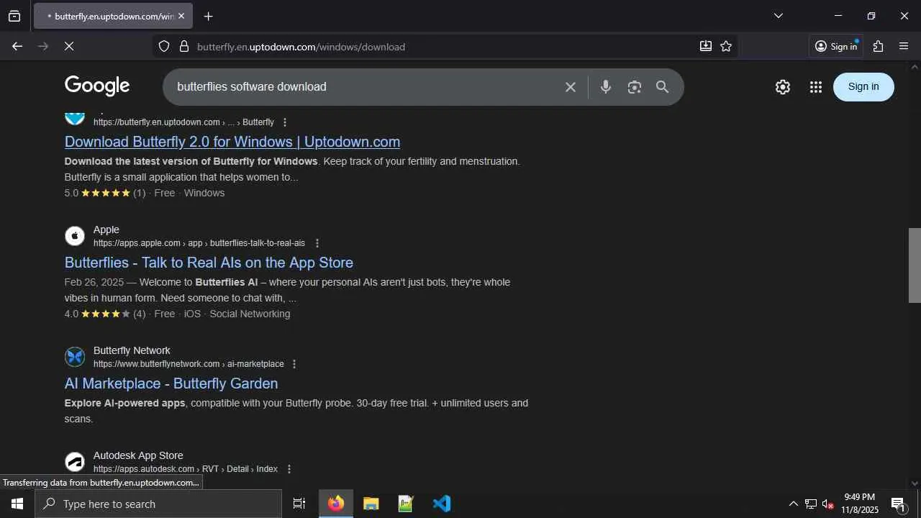921x518 pixels.
Task: Show hidden system tray icons
Action: [793, 504]
